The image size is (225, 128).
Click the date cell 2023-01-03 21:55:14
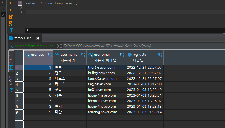click(x=144, y=112)
